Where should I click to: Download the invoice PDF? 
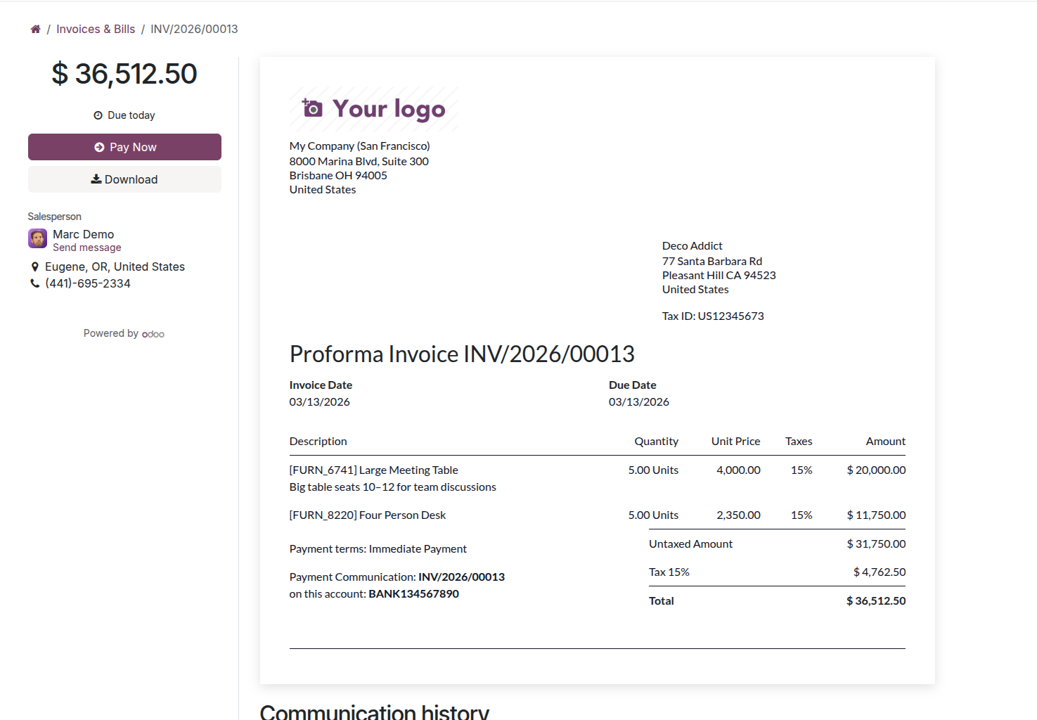[124, 179]
